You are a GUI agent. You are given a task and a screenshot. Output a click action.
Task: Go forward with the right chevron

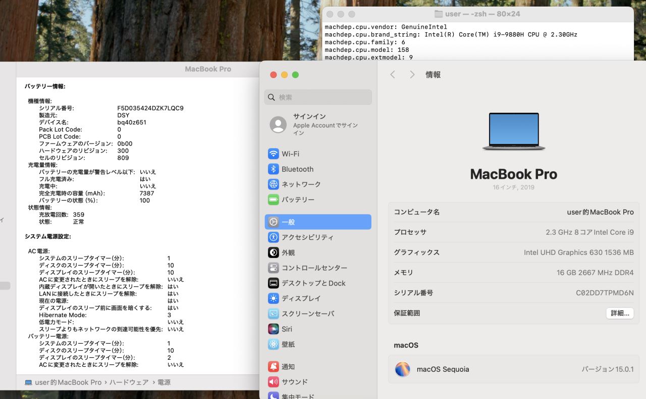coord(412,75)
